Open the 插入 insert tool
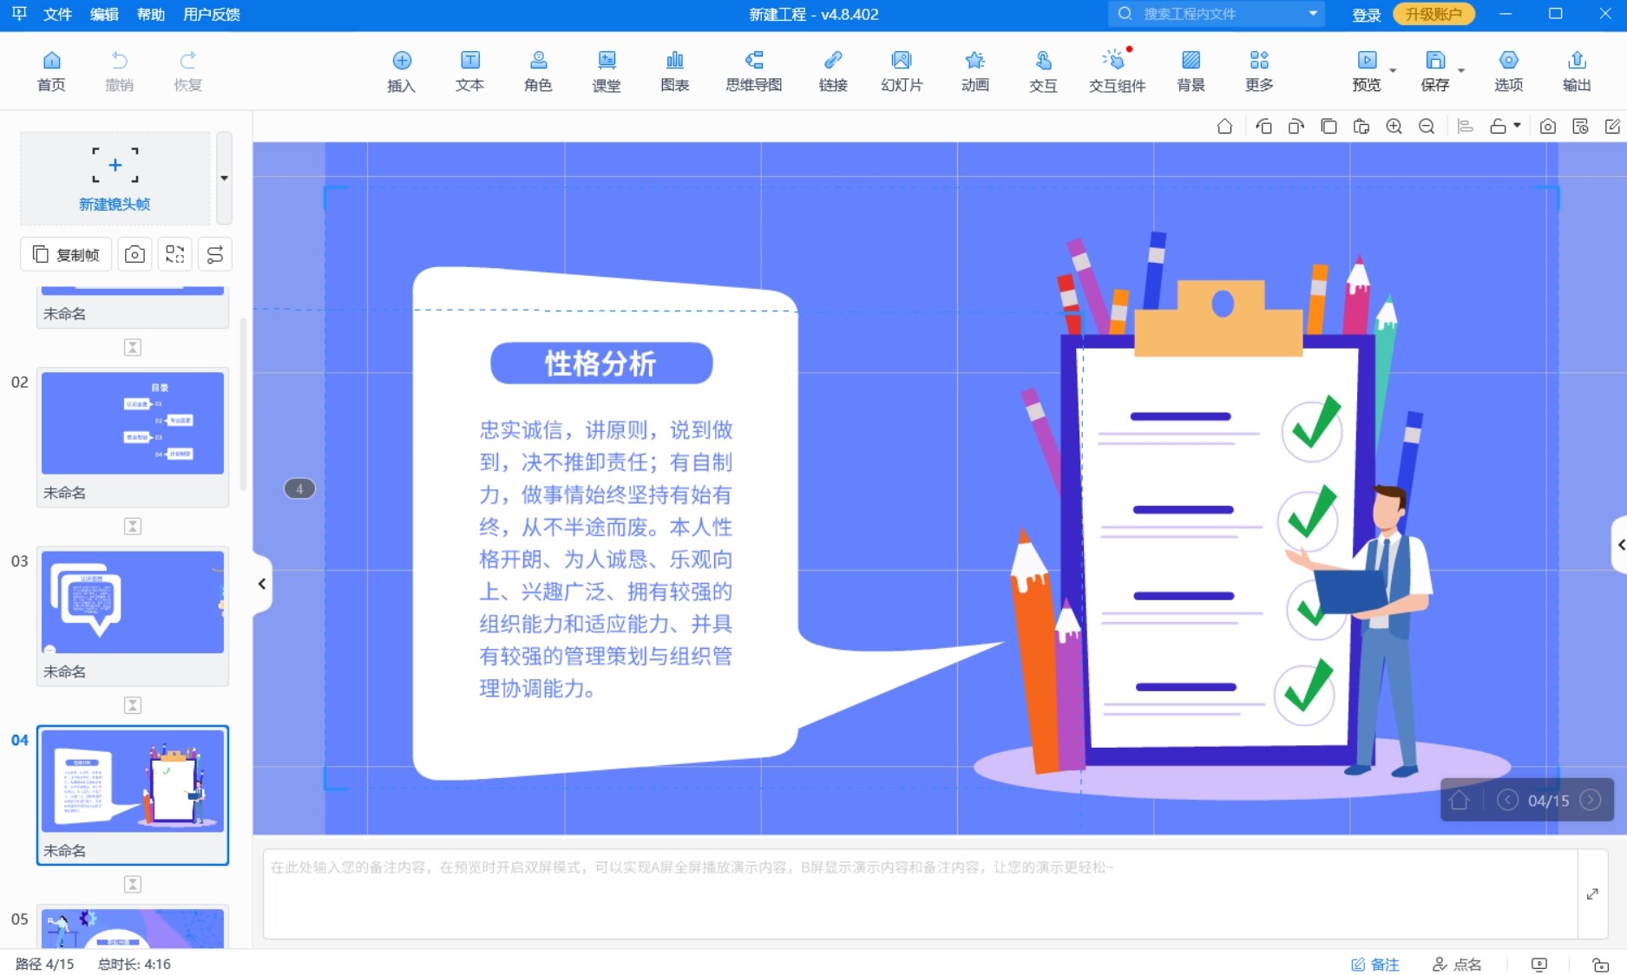 pos(401,71)
